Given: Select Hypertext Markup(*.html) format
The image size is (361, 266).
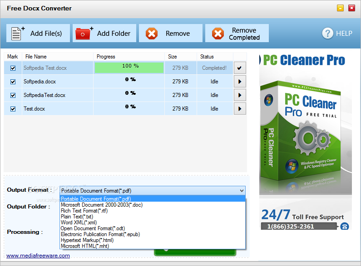Looking at the screenshot, I should click(153, 240).
